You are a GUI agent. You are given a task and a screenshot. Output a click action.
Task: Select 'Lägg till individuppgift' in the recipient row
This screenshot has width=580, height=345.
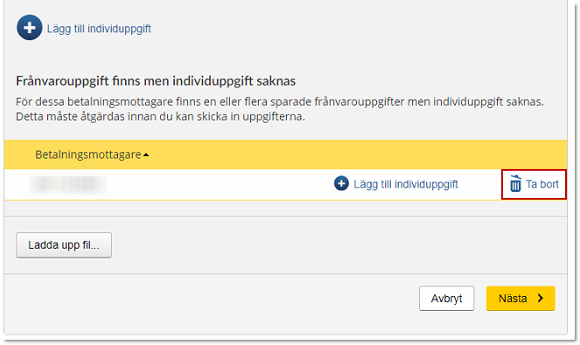406,185
